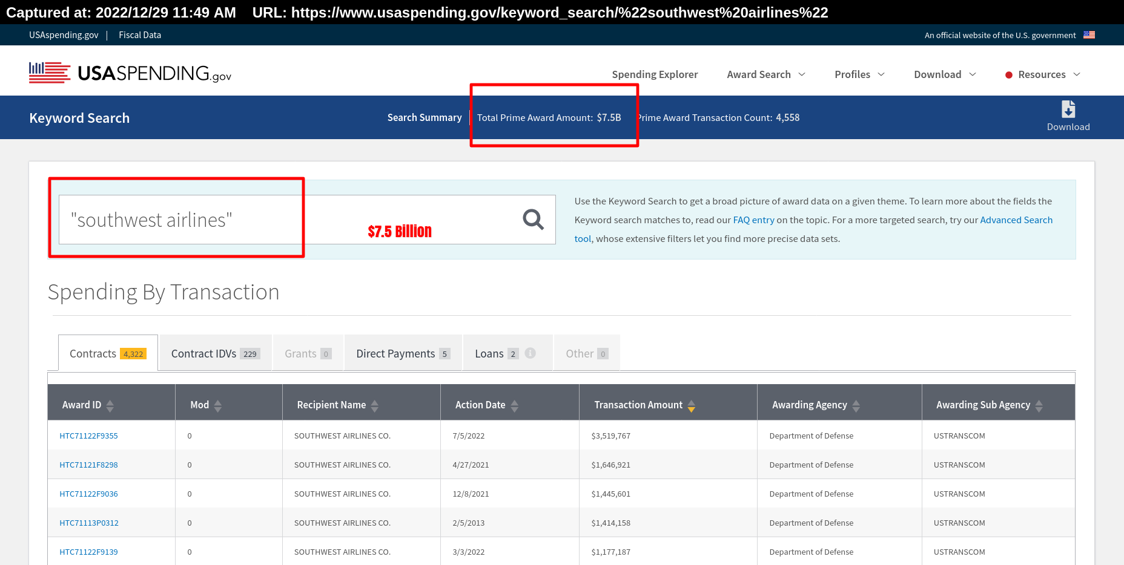Open the Fiscal Data link
This screenshot has width=1124, height=565.
[140, 35]
